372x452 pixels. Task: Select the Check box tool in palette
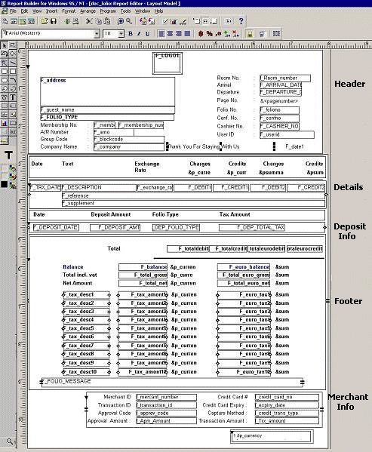13,115
